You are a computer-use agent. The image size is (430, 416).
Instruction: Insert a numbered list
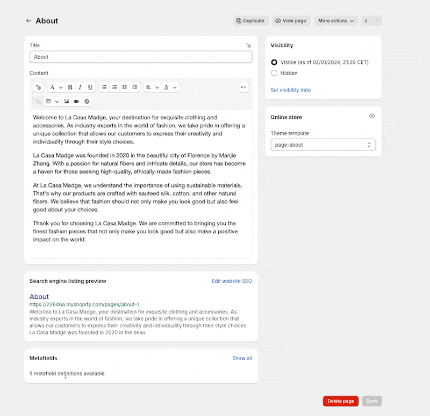point(114,87)
